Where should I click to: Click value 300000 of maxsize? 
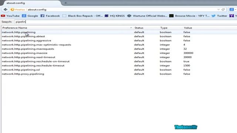pyautogui.click(x=188, y=53)
